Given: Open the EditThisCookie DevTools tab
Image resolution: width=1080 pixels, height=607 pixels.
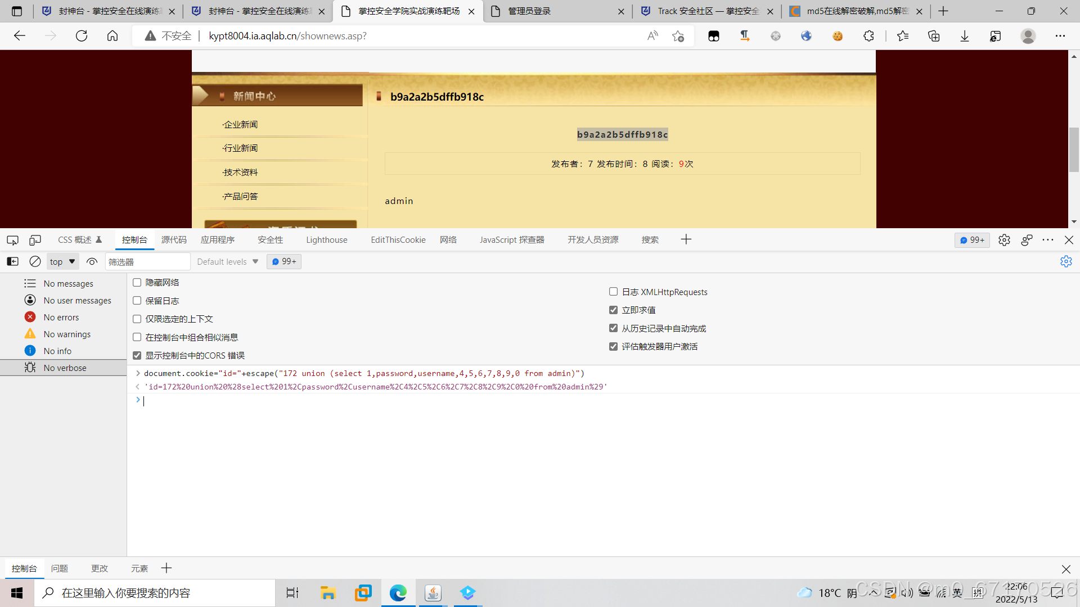Looking at the screenshot, I should coord(398,240).
